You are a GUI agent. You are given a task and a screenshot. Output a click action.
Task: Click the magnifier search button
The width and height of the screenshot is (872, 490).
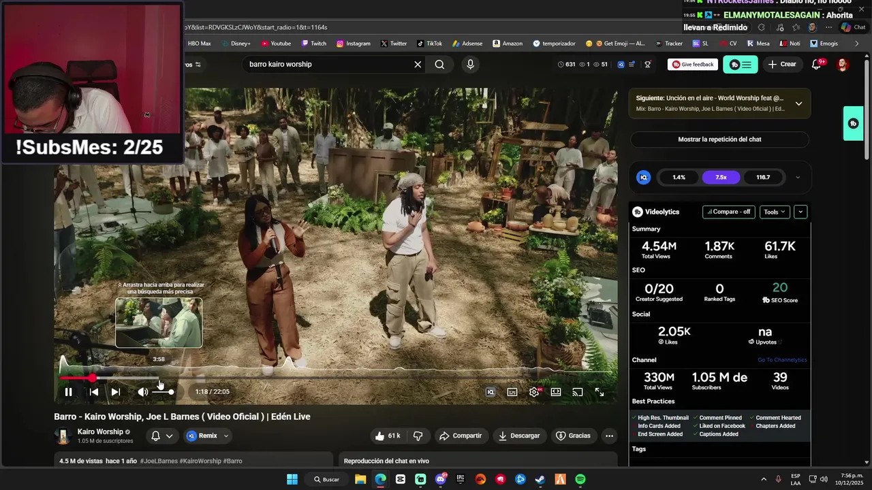click(439, 64)
